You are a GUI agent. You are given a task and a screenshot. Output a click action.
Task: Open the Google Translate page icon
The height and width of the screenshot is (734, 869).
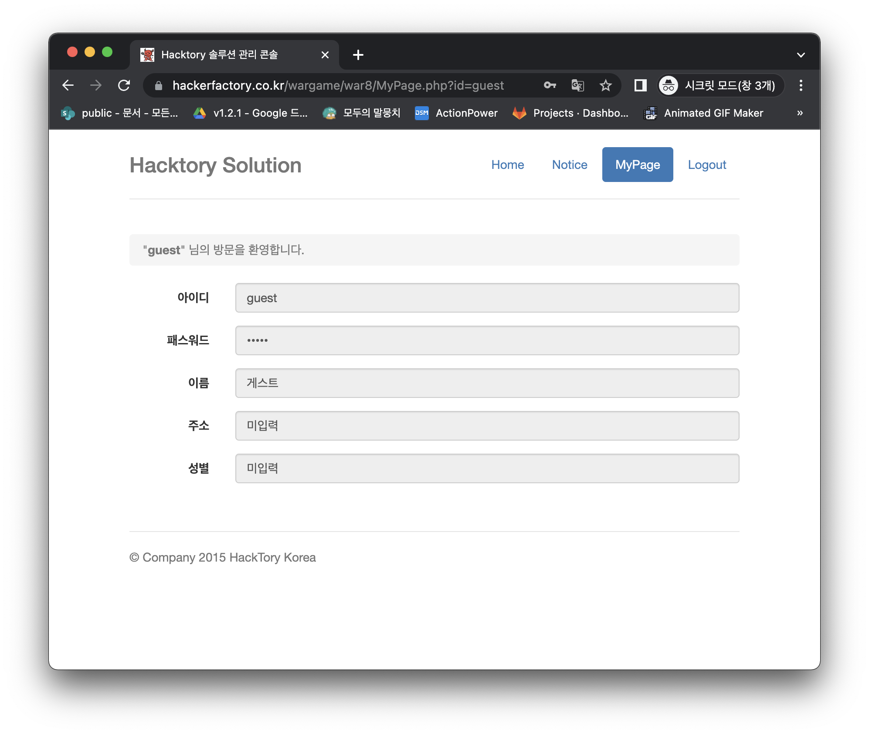click(x=577, y=85)
